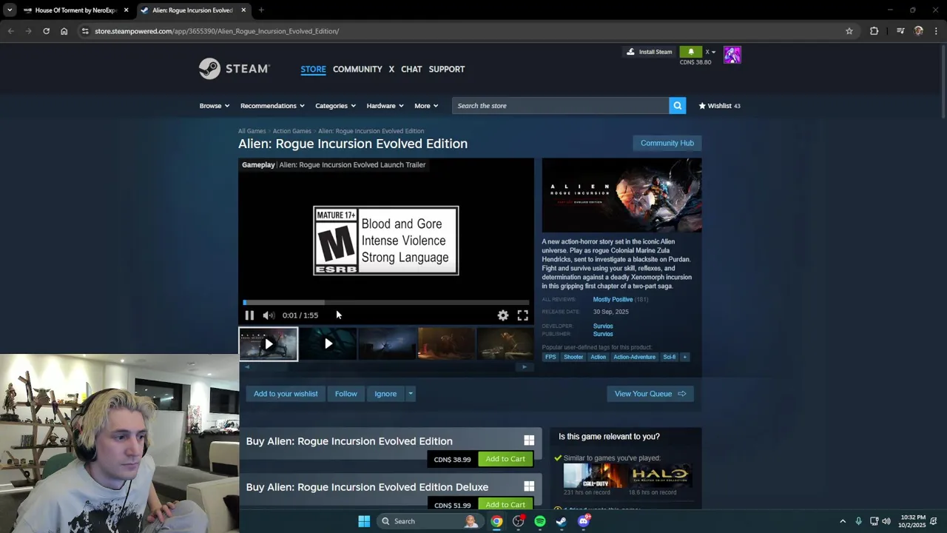
Task: Open Chrome extensions puzzle icon
Action: click(874, 31)
